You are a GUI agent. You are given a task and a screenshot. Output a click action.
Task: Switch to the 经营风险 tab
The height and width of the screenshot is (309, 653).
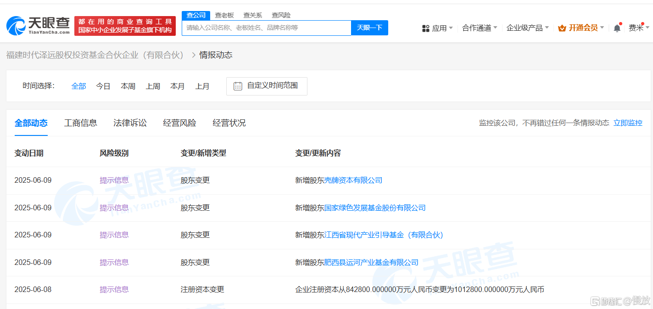[x=180, y=123]
